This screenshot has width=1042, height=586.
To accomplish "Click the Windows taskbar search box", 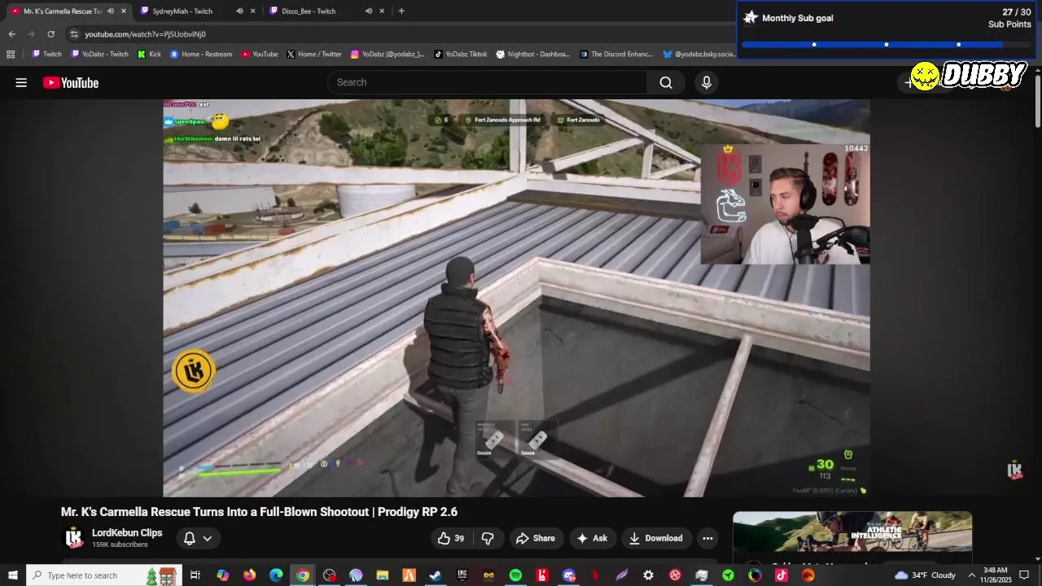I will tap(104, 575).
